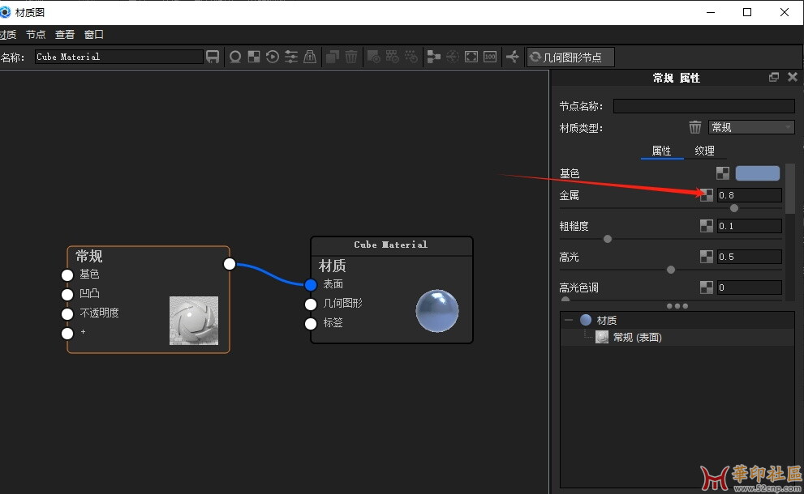The height and width of the screenshot is (494, 804).
Task: Click the 几何图形节点 button
Action: click(x=570, y=57)
